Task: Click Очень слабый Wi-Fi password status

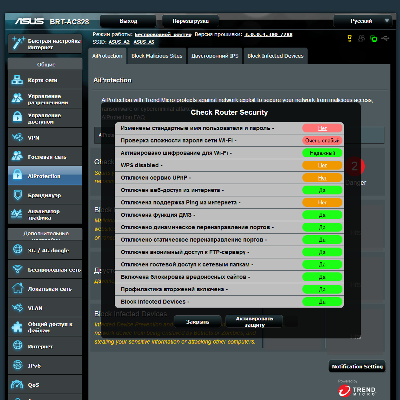Action: pyautogui.click(x=322, y=140)
